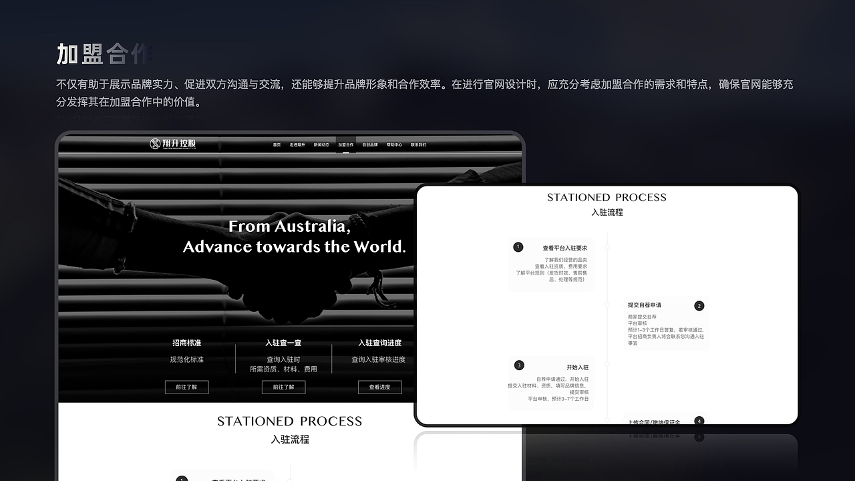The width and height of the screenshot is (855, 481).
Task: Click the 查询入驻审核进度 text
Action: (x=379, y=359)
